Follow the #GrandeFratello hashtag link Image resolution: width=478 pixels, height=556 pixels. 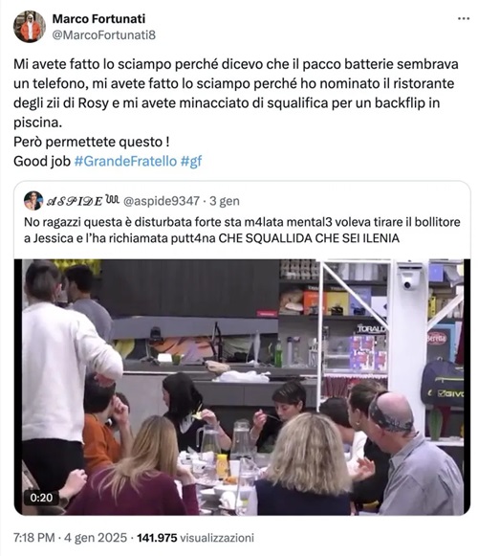click(125, 162)
